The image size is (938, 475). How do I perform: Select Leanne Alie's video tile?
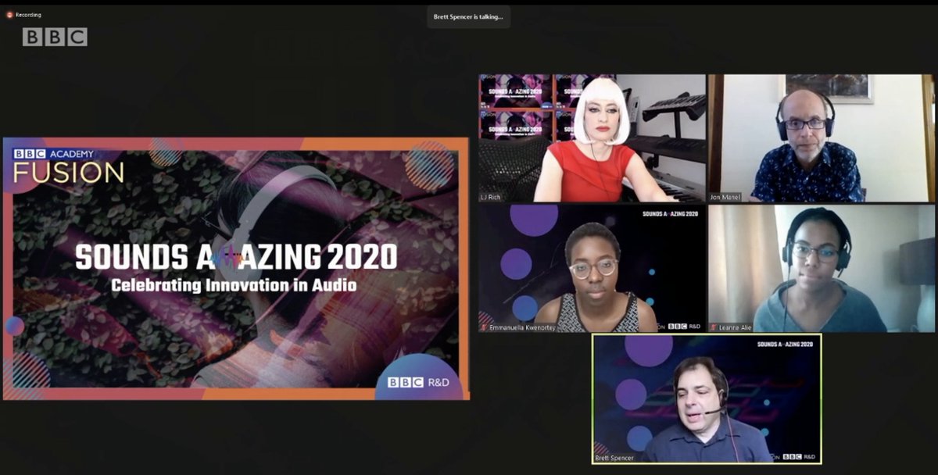822,269
